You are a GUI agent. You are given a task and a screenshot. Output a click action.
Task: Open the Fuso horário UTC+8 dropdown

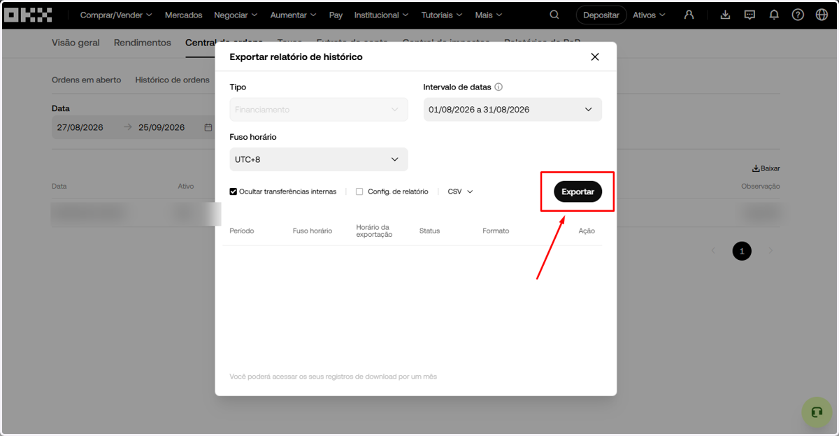(x=319, y=159)
